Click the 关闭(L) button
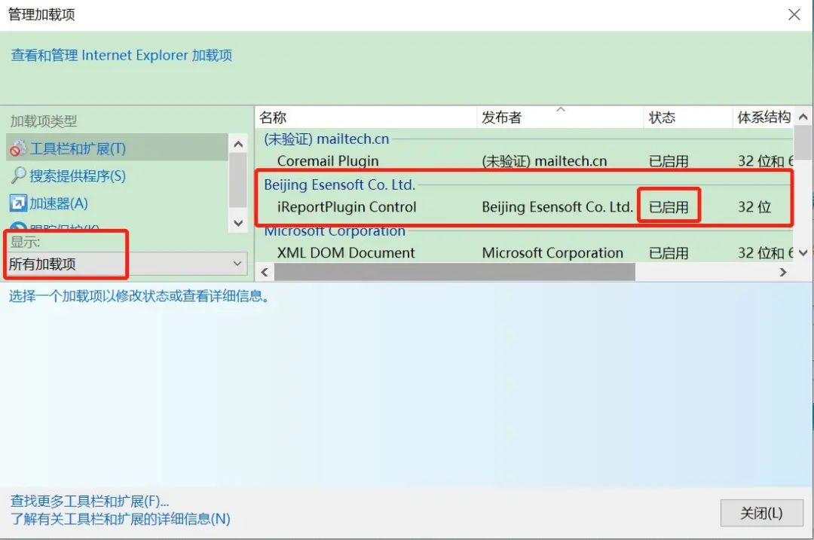 point(761,513)
